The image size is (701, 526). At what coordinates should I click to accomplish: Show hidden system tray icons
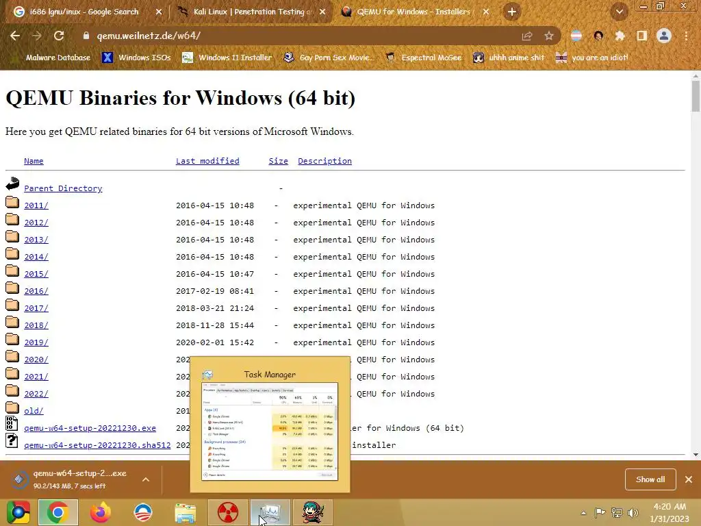coord(583,513)
